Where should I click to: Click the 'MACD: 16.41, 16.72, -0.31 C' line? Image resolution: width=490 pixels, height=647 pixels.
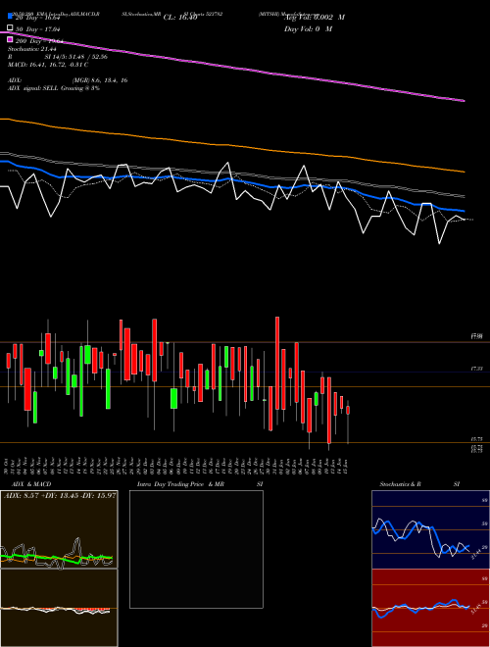pyautogui.click(x=48, y=65)
